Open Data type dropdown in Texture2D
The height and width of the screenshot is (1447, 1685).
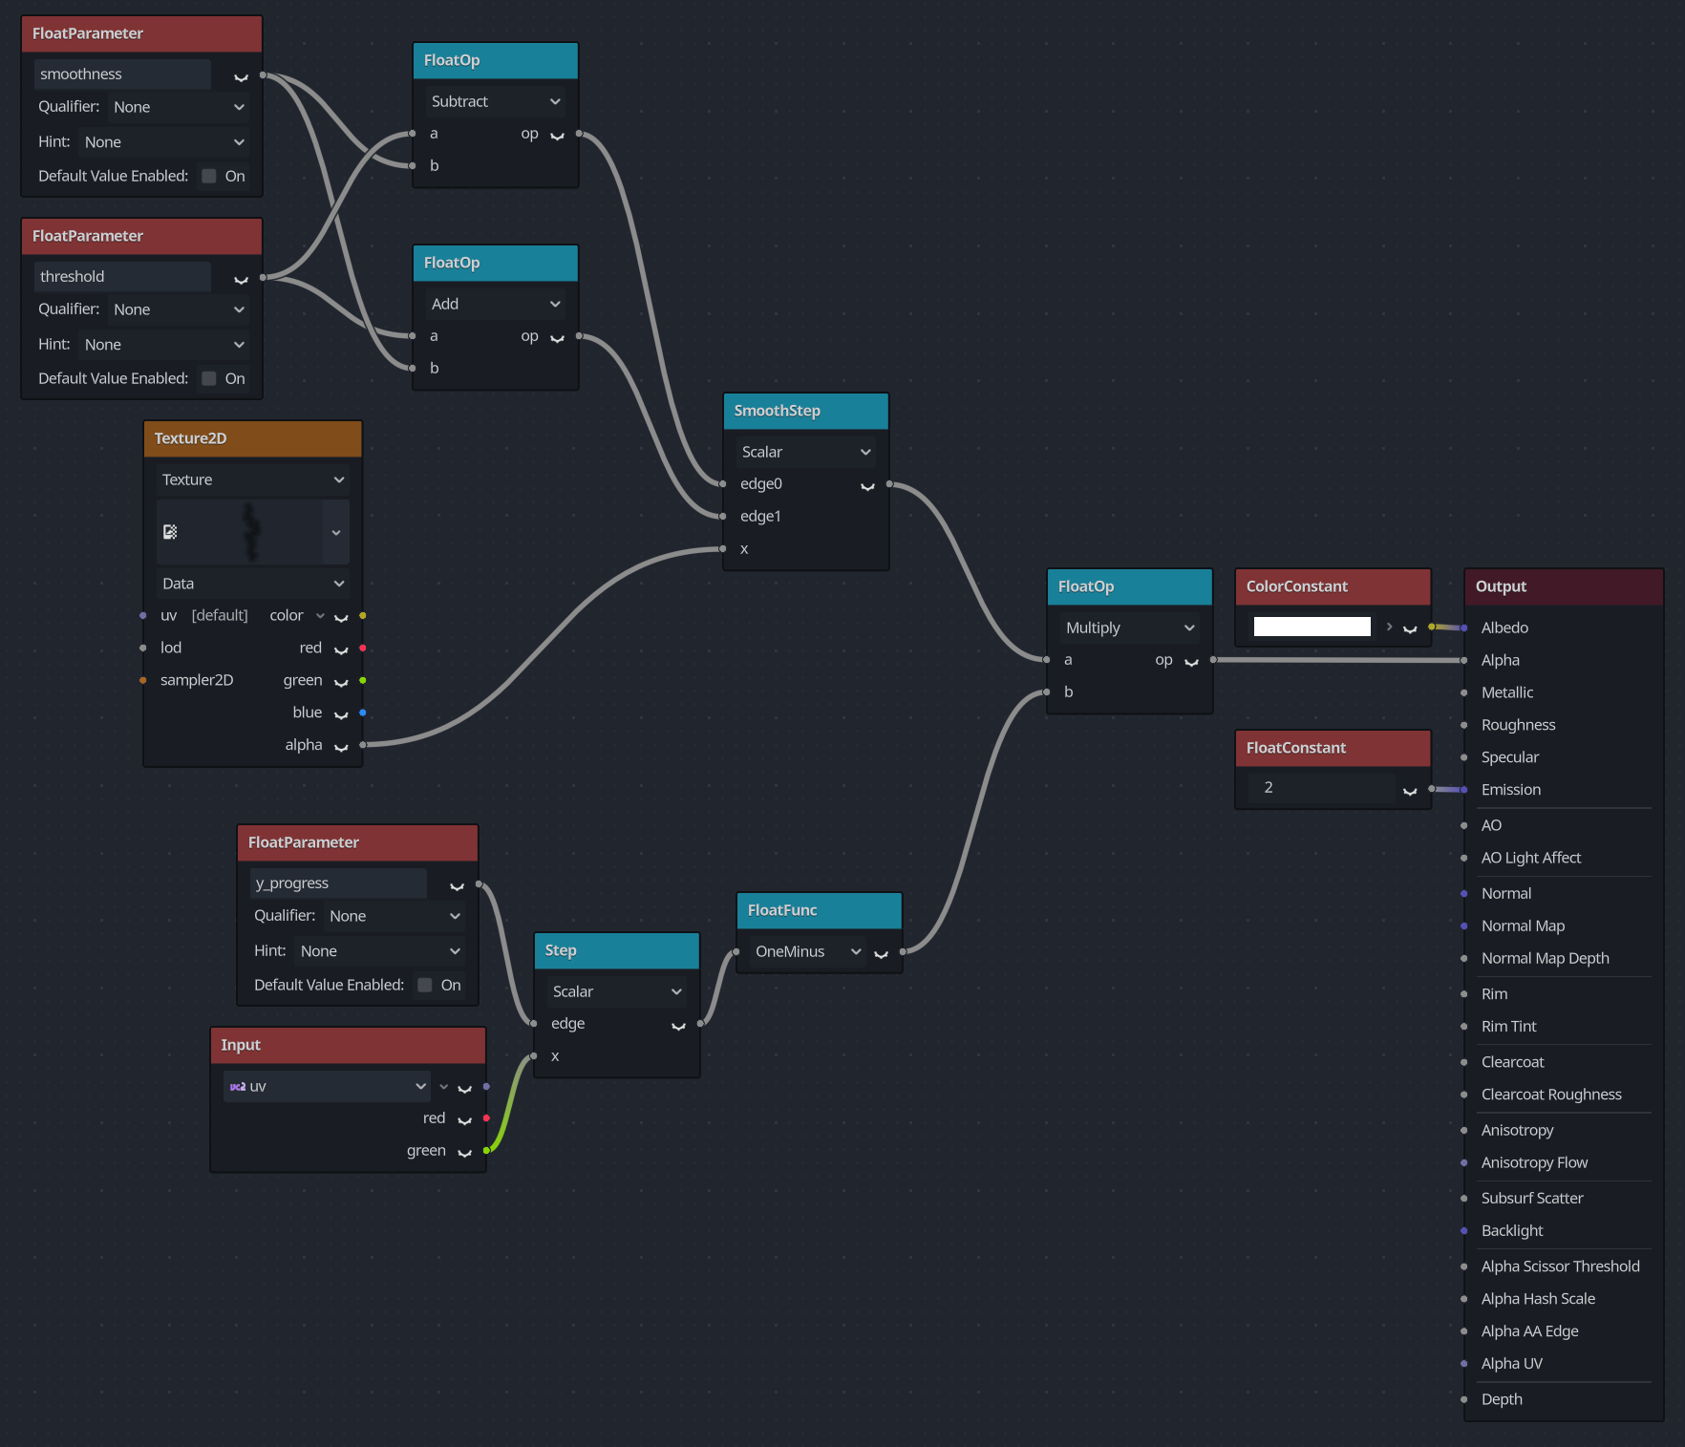coord(253,584)
